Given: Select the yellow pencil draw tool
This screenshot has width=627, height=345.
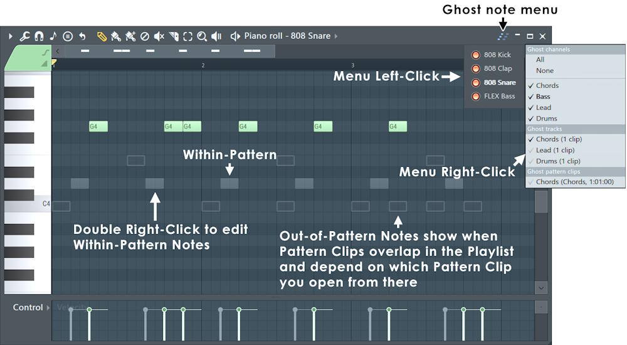Looking at the screenshot, I should [x=102, y=36].
